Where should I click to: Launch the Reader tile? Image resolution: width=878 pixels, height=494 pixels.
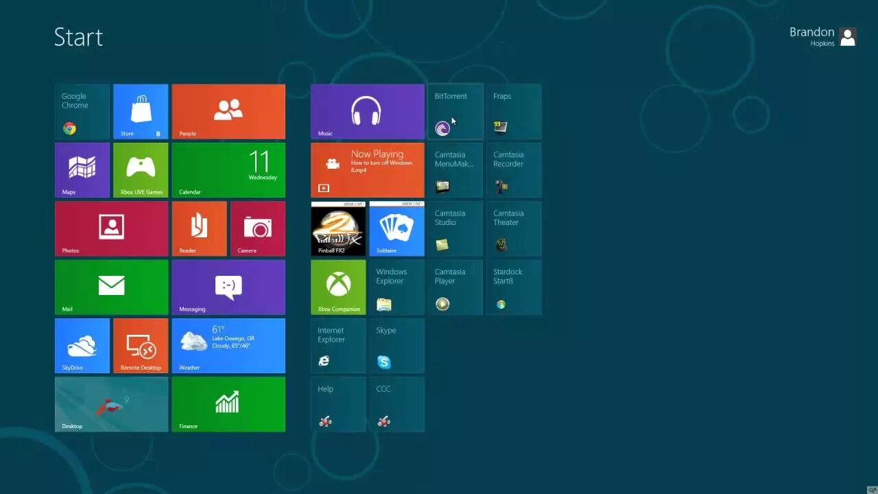pos(200,228)
